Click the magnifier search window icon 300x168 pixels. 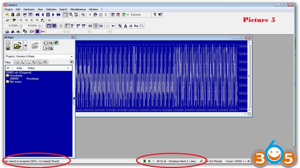point(71,15)
